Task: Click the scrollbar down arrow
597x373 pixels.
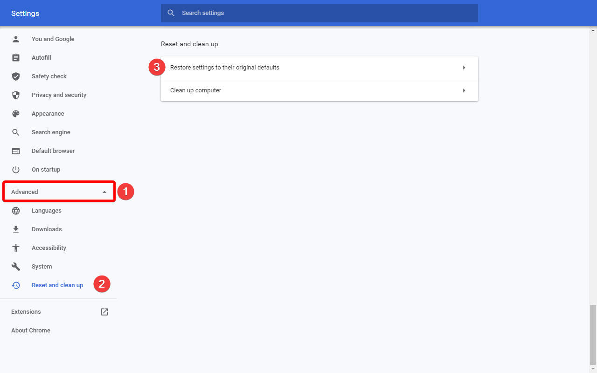Action: [x=593, y=369]
